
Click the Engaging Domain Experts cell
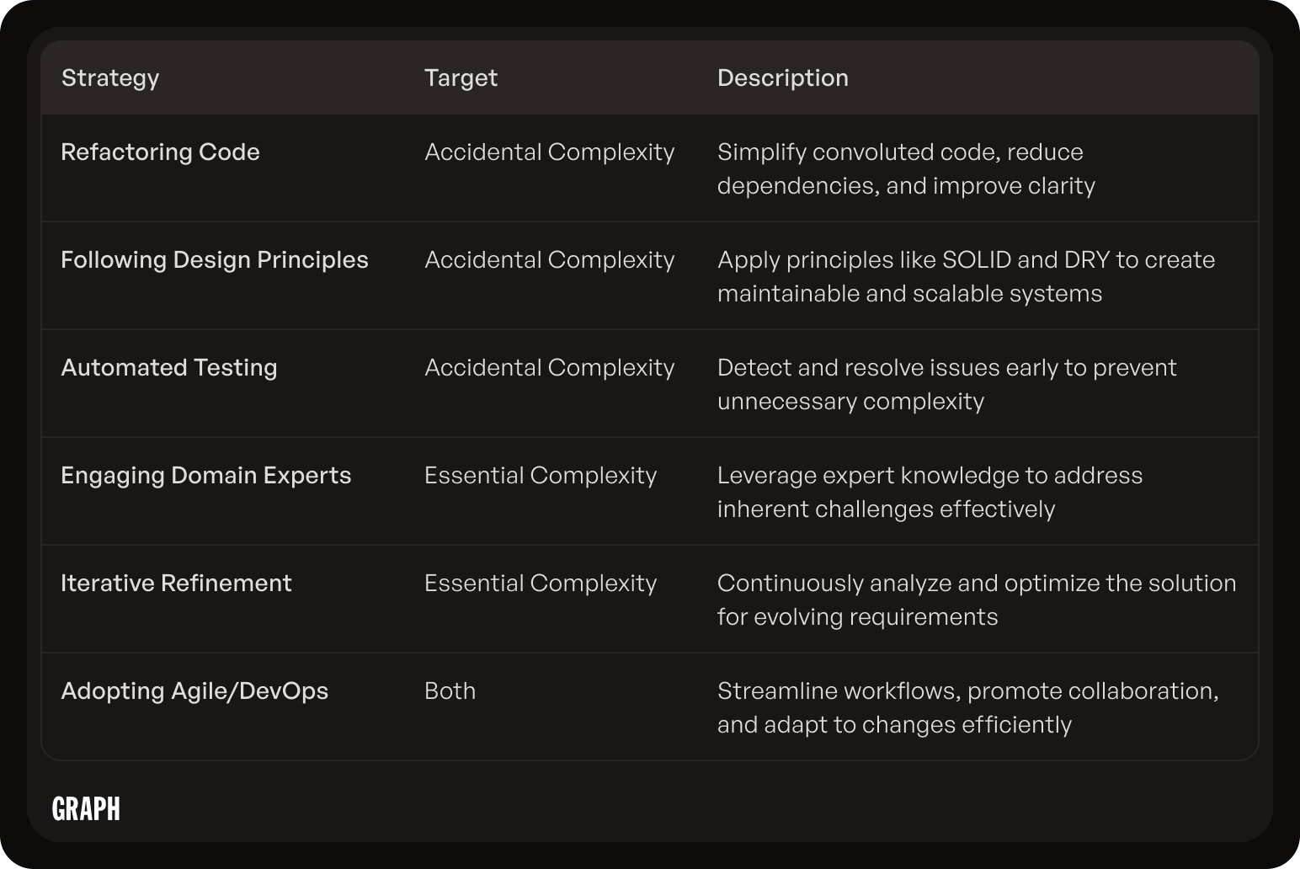click(205, 476)
